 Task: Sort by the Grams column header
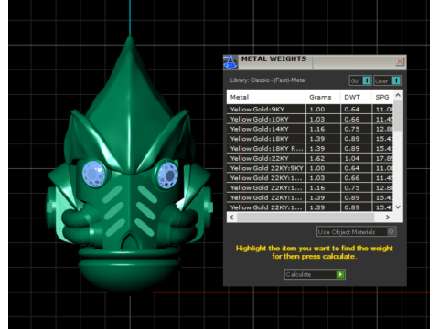[x=323, y=97]
